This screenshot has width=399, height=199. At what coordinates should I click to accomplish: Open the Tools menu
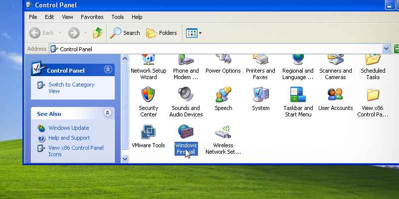(118, 17)
